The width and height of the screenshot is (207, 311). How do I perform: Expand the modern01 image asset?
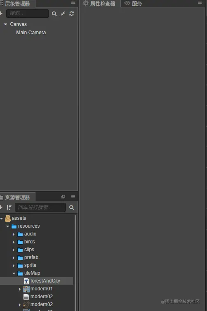click(x=20, y=289)
